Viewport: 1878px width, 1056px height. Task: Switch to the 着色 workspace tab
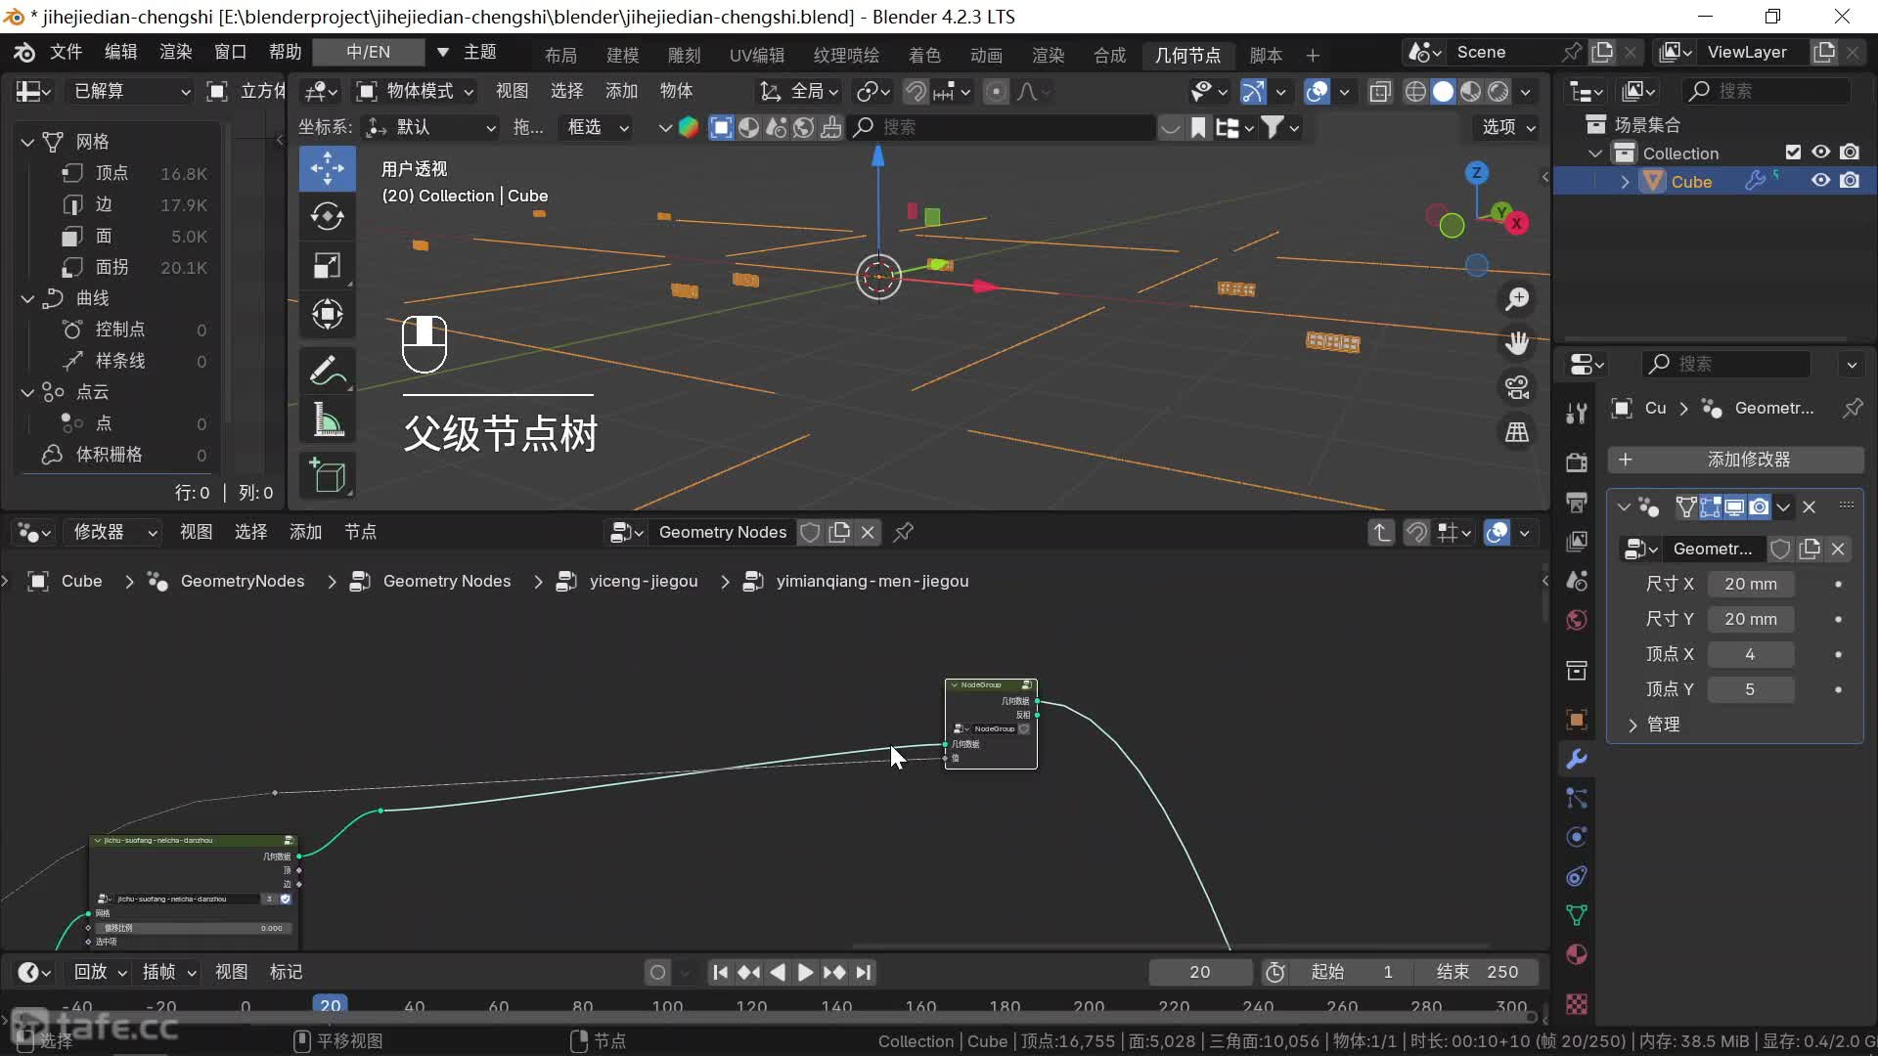point(923,55)
